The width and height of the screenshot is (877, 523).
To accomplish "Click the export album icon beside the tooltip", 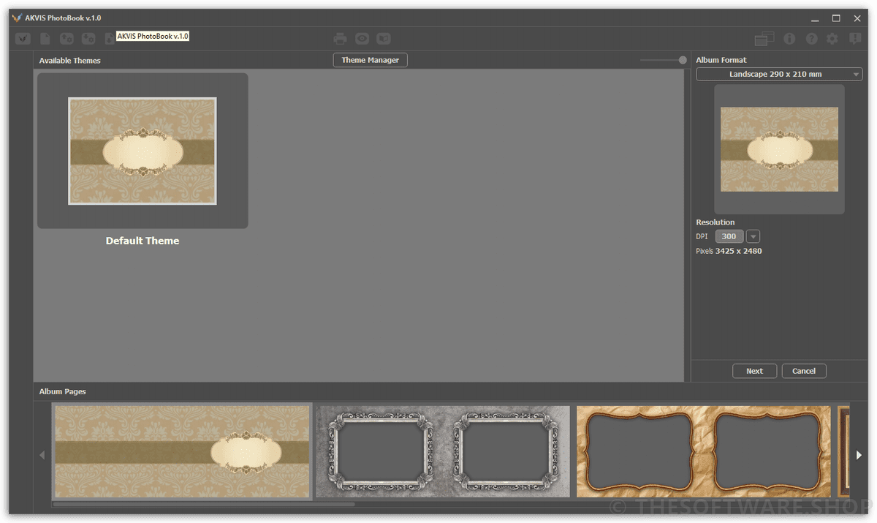I will pos(110,39).
